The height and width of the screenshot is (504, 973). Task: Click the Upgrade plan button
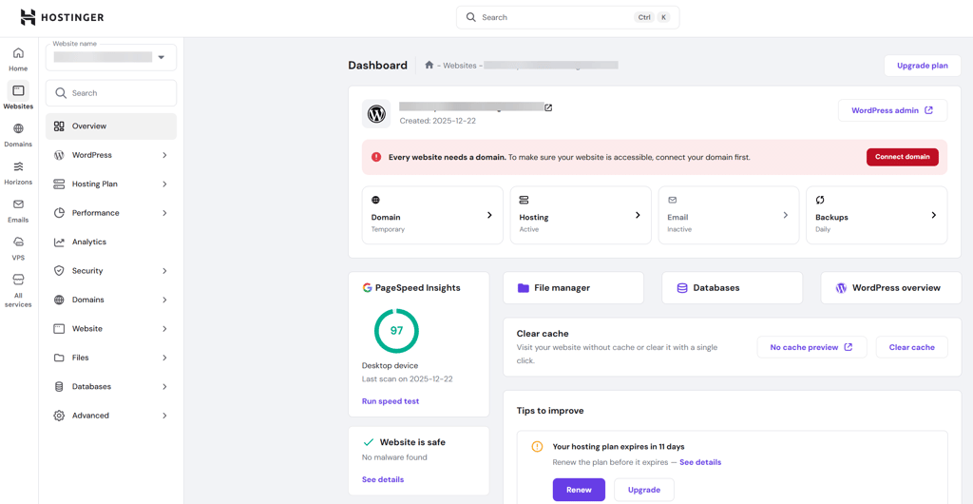(x=923, y=66)
